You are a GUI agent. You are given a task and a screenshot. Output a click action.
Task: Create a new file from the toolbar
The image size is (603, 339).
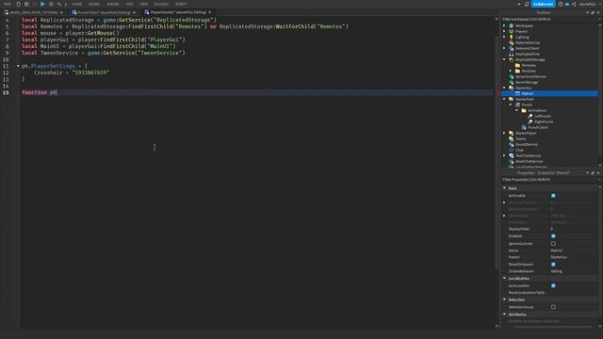click(18, 4)
